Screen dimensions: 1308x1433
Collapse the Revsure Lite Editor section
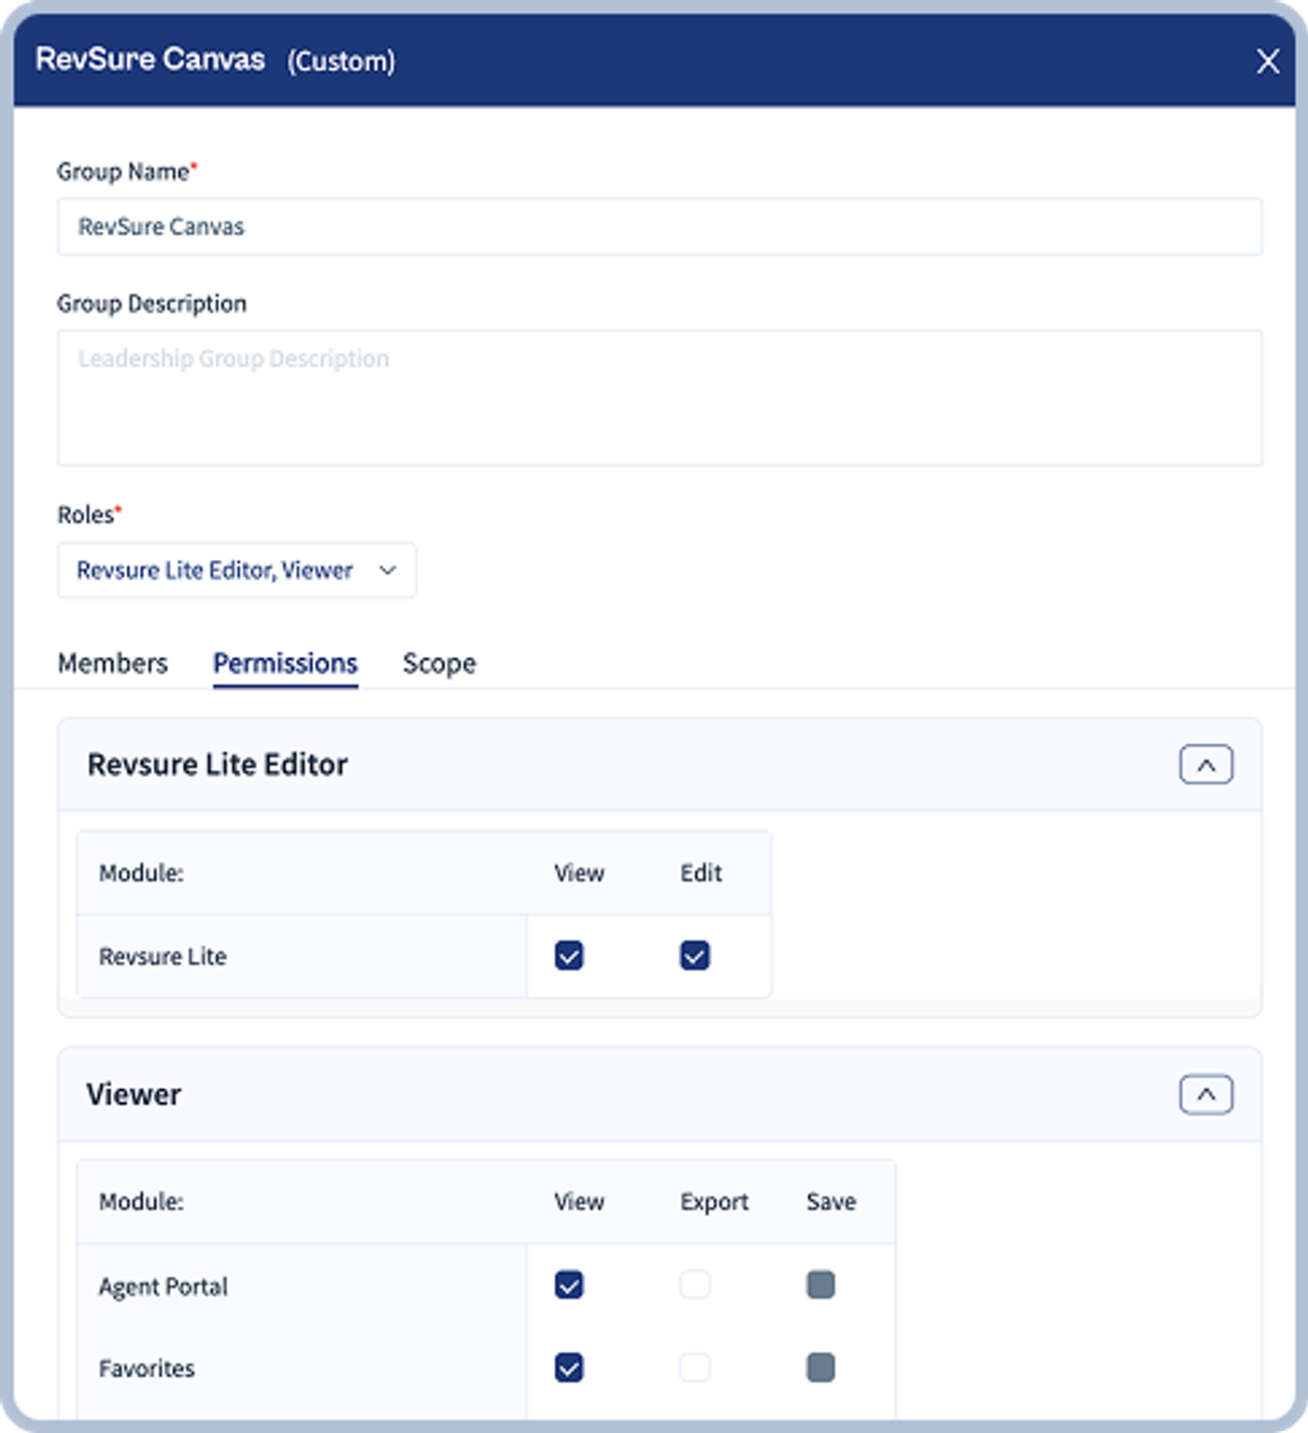pyautogui.click(x=1206, y=765)
